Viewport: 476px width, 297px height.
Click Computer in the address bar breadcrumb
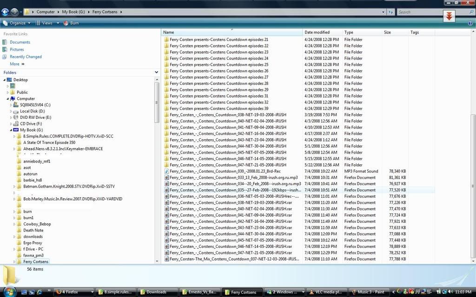click(46, 12)
